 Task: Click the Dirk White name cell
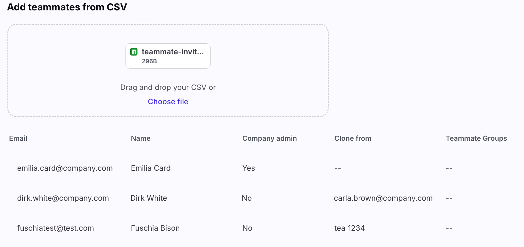click(x=149, y=198)
